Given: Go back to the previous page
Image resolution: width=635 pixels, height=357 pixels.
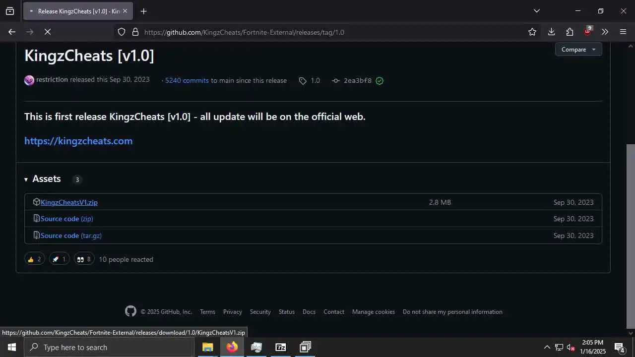Looking at the screenshot, I should point(12,32).
